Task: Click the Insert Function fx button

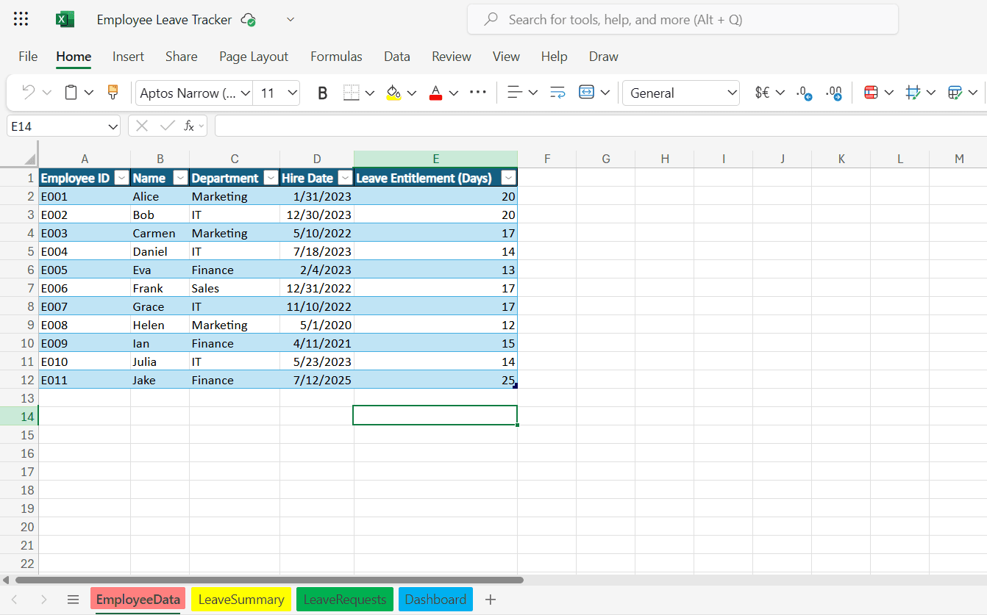Action: (185, 125)
